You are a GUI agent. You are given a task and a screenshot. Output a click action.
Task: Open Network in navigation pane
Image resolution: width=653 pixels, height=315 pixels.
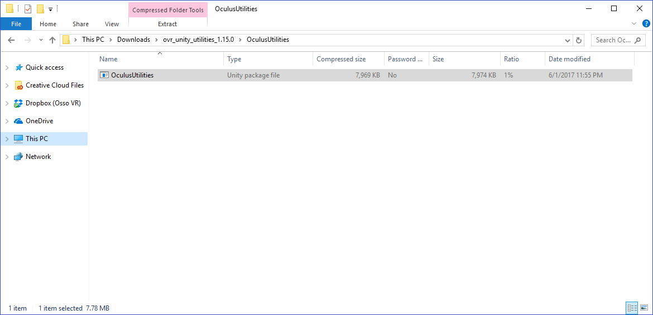pyautogui.click(x=38, y=157)
